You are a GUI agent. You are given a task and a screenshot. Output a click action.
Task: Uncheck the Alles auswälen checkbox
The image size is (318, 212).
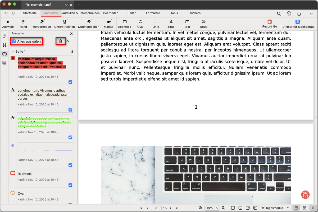[x=14, y=41]
